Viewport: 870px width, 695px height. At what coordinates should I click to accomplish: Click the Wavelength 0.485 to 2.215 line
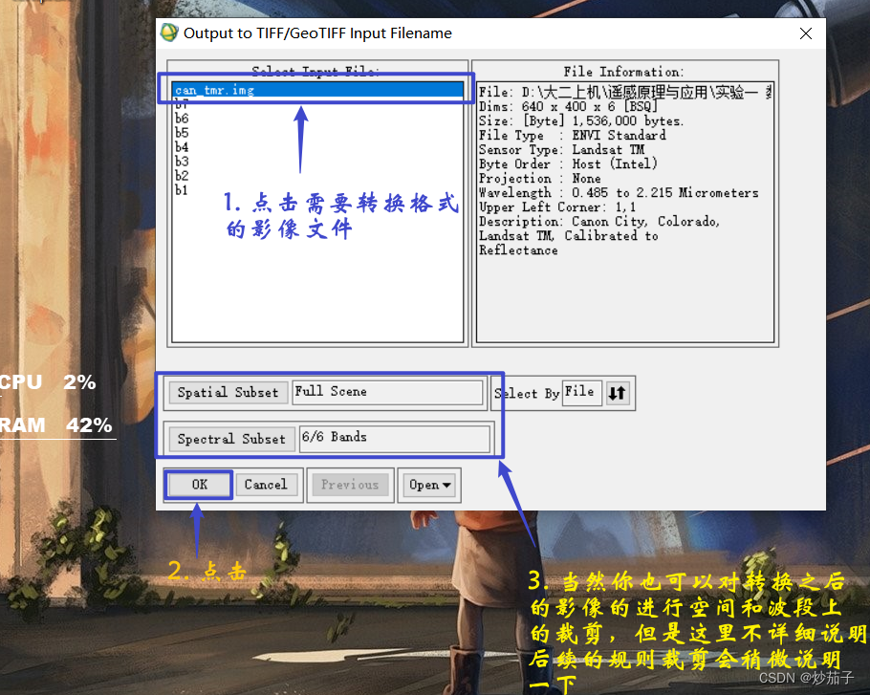(619, 193)
